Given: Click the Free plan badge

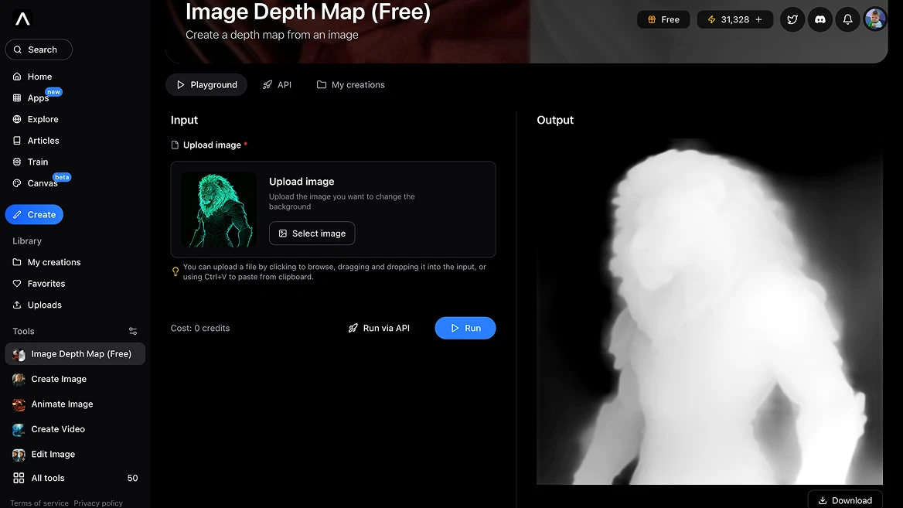Looking at the screenshot, I should click(x=663, y=19).
